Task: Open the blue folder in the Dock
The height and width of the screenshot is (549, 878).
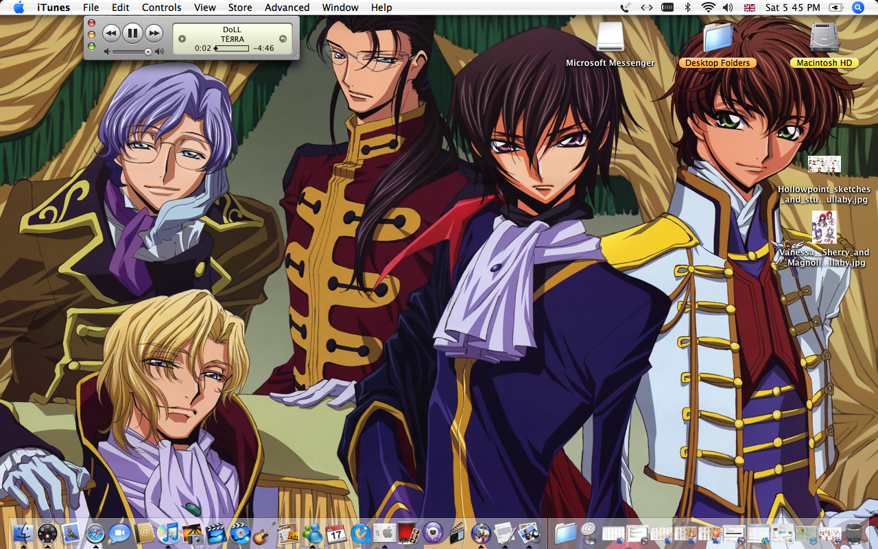Action: click(566, 533)
